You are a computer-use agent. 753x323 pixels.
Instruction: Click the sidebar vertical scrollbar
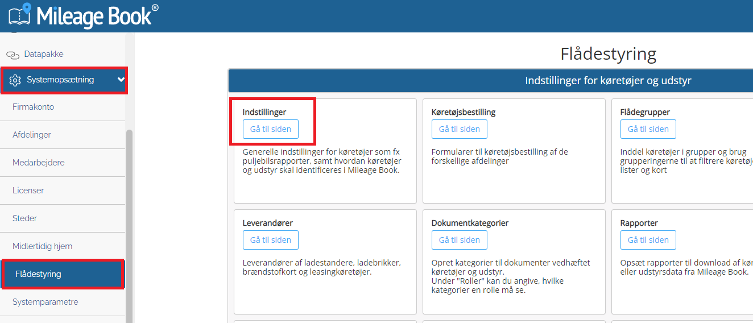[x=129, y=226]
